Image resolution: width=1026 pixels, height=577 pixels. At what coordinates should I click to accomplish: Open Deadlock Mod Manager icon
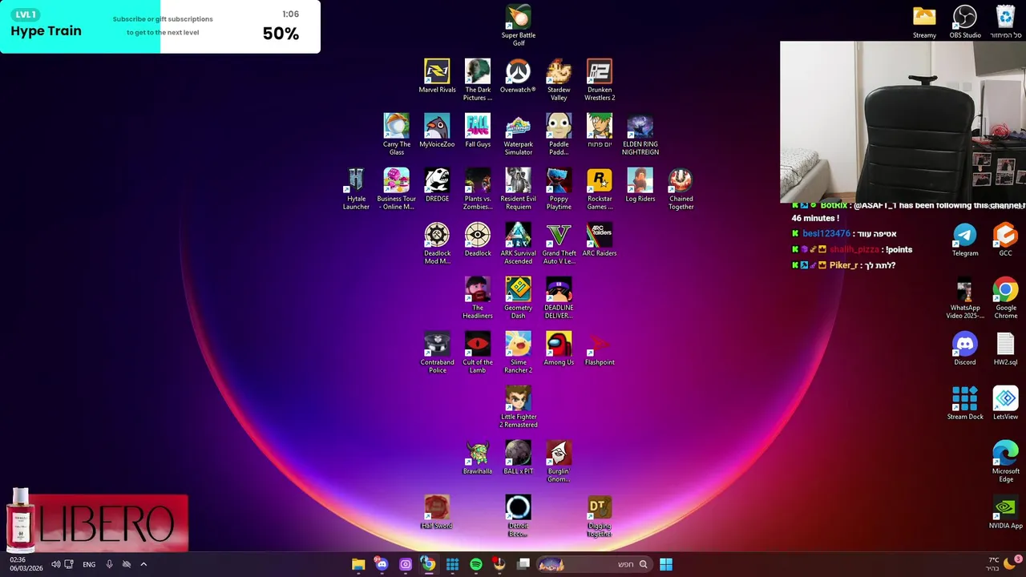[x=437, y=243]
